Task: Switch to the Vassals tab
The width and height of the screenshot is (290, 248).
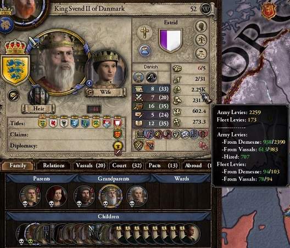Action: pos(91,165)
